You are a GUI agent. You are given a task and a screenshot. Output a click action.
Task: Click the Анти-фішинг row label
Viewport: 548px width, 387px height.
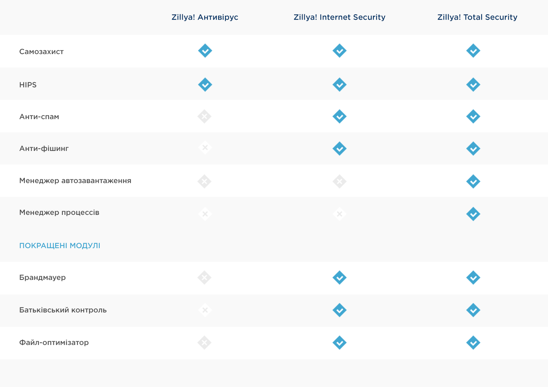[x=44, y=148]
